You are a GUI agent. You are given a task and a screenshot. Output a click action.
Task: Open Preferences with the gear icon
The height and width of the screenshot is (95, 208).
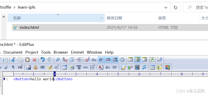tap(122, 60)
